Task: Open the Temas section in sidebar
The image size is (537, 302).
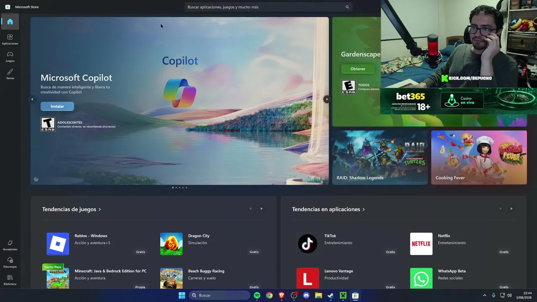Action: pyautogui.click(x=10, y=74)
